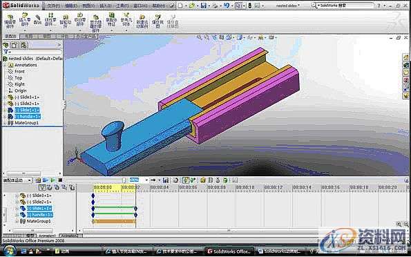Screen dimensions: 411x257
Task: Toggle the Filter Animated button
Action: click(x=50, y=187)
